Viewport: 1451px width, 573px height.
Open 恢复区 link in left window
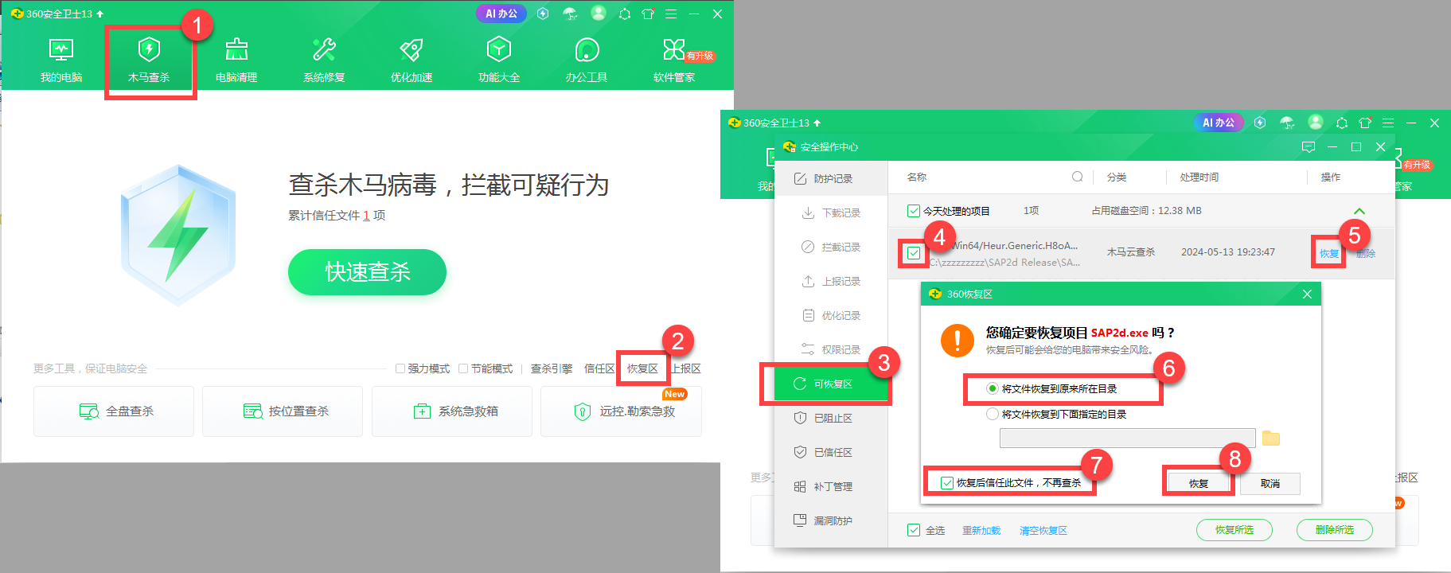click(642, 368)
